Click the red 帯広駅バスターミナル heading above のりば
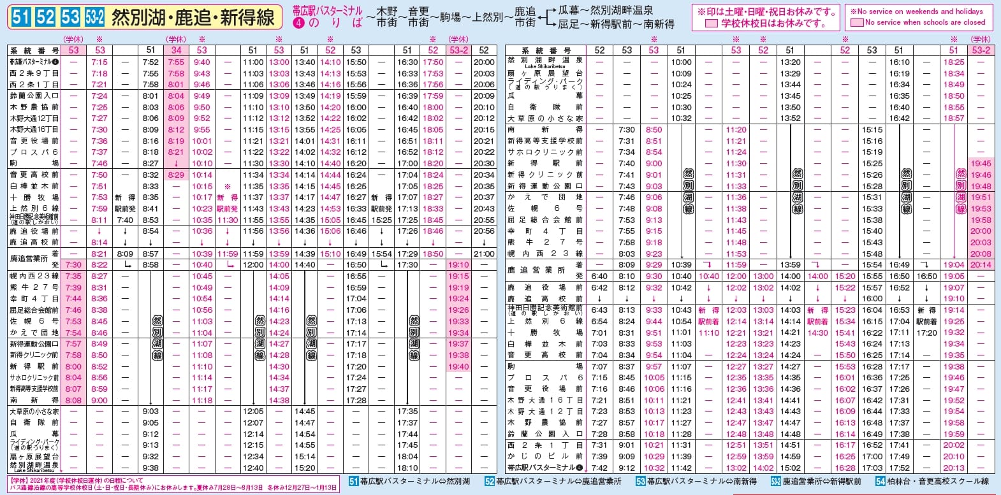The width and height of the screenshot is (1001, 495). [x=328, y=10]
